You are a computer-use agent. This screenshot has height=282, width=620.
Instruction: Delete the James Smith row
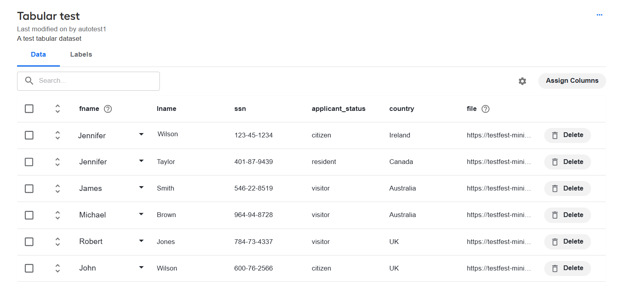click(567, 189)
